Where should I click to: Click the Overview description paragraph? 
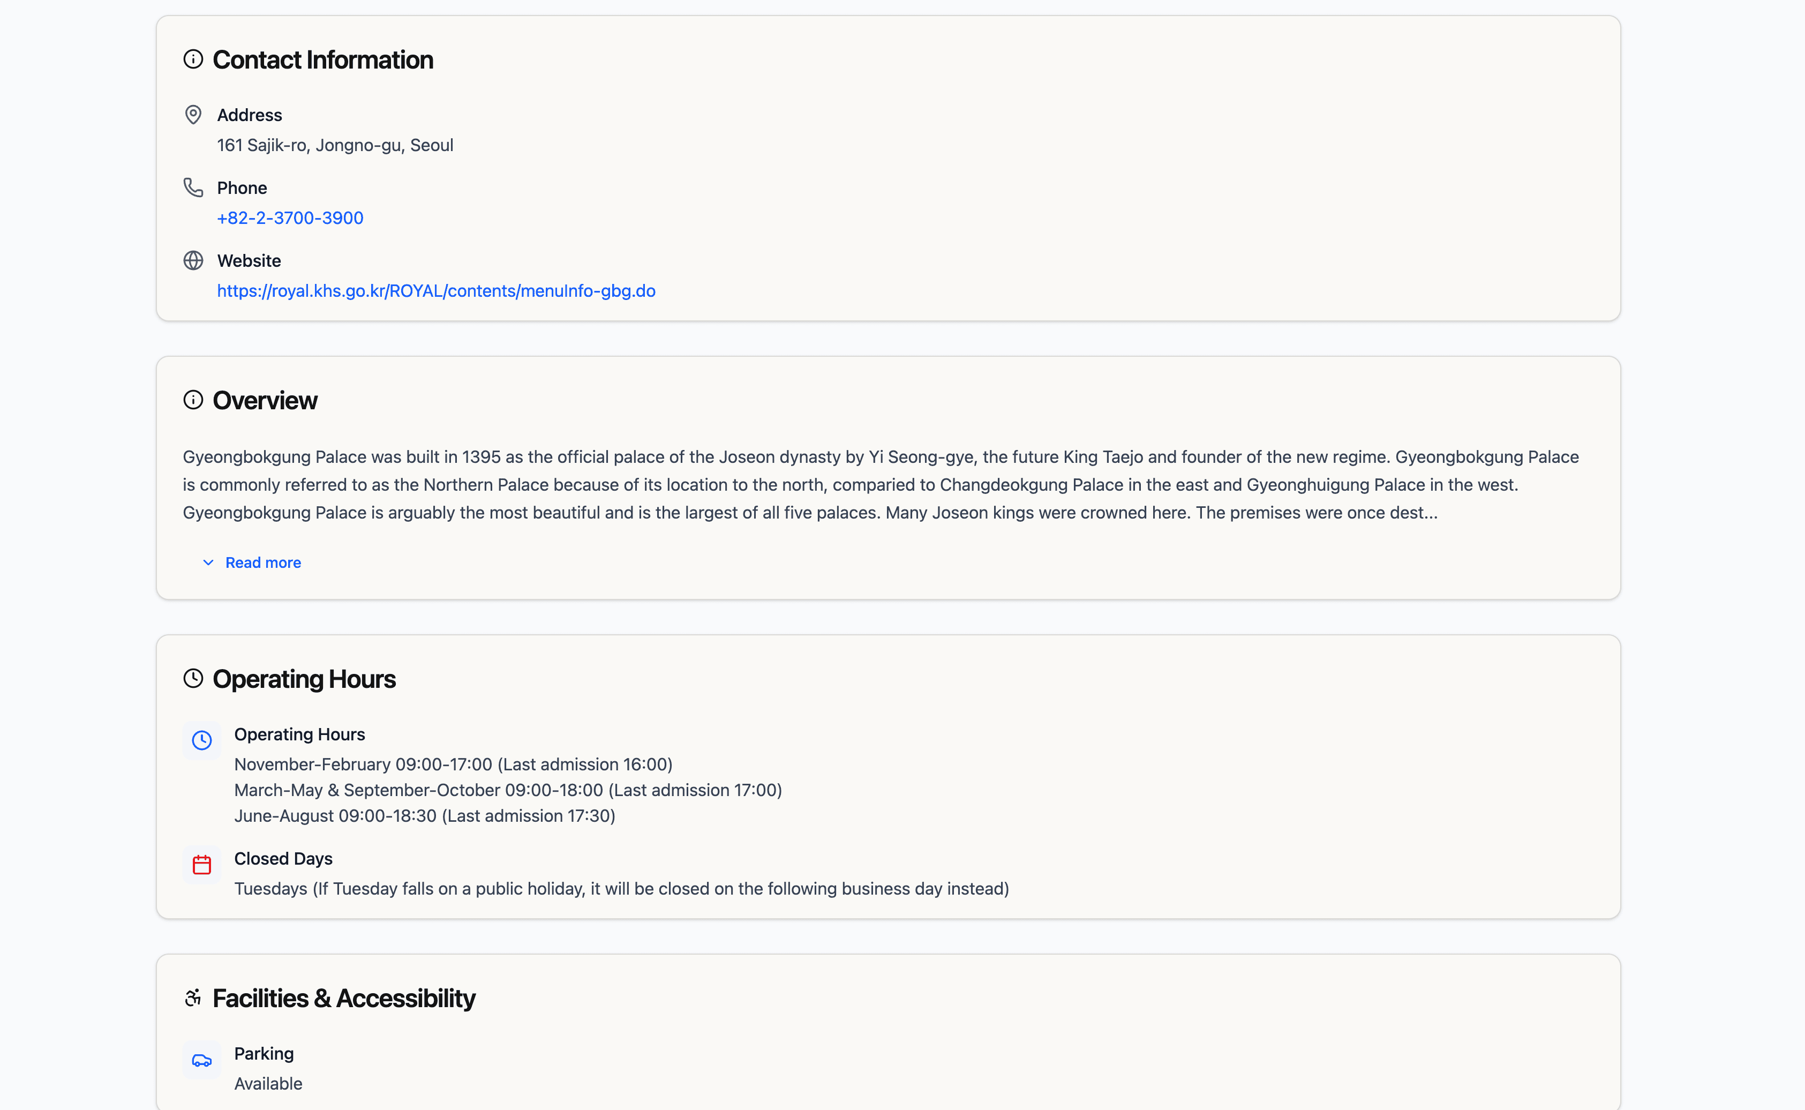click(x=881, y=484)
